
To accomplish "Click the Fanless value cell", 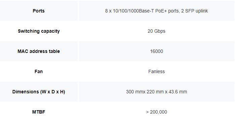I will click(x=156, y=71).
